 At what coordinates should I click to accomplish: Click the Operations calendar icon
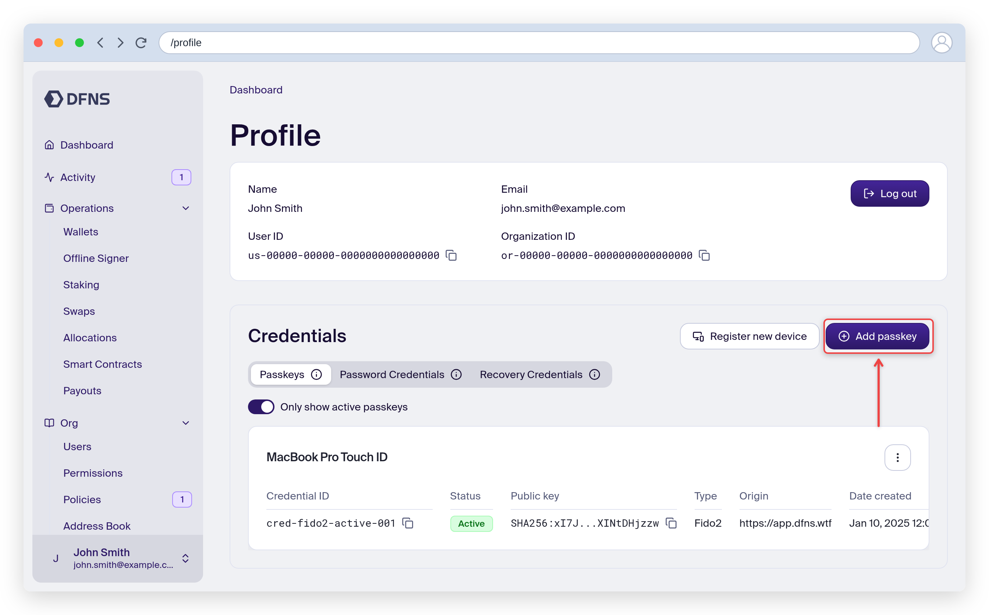click(x=49, y=208)
